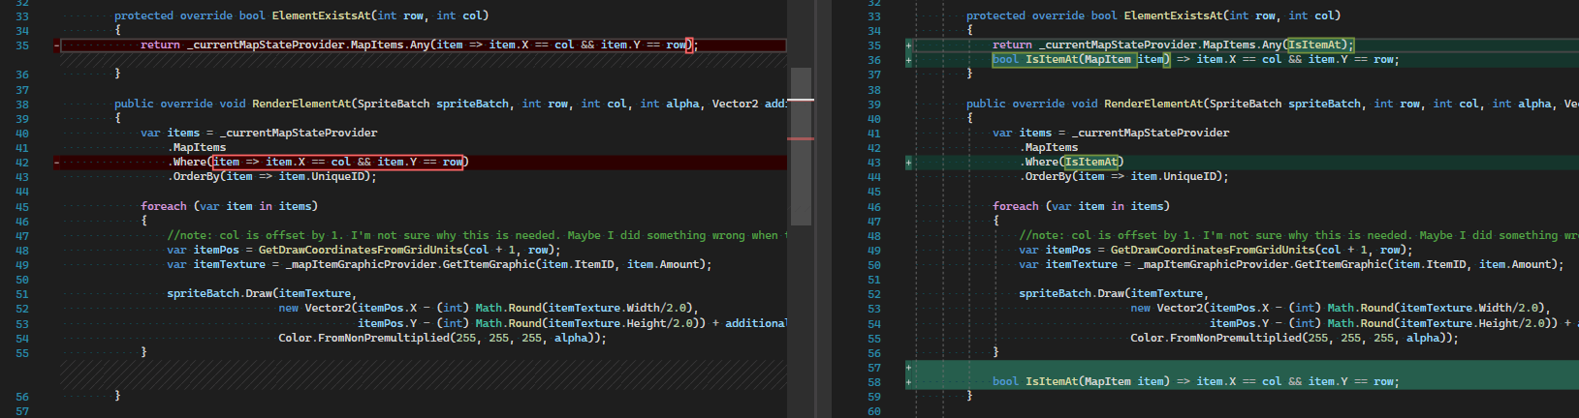Viewport: 1579px width, 418px height.
Task: Click the diff scrollbar thumb between panes
Action: coord(801,146)
